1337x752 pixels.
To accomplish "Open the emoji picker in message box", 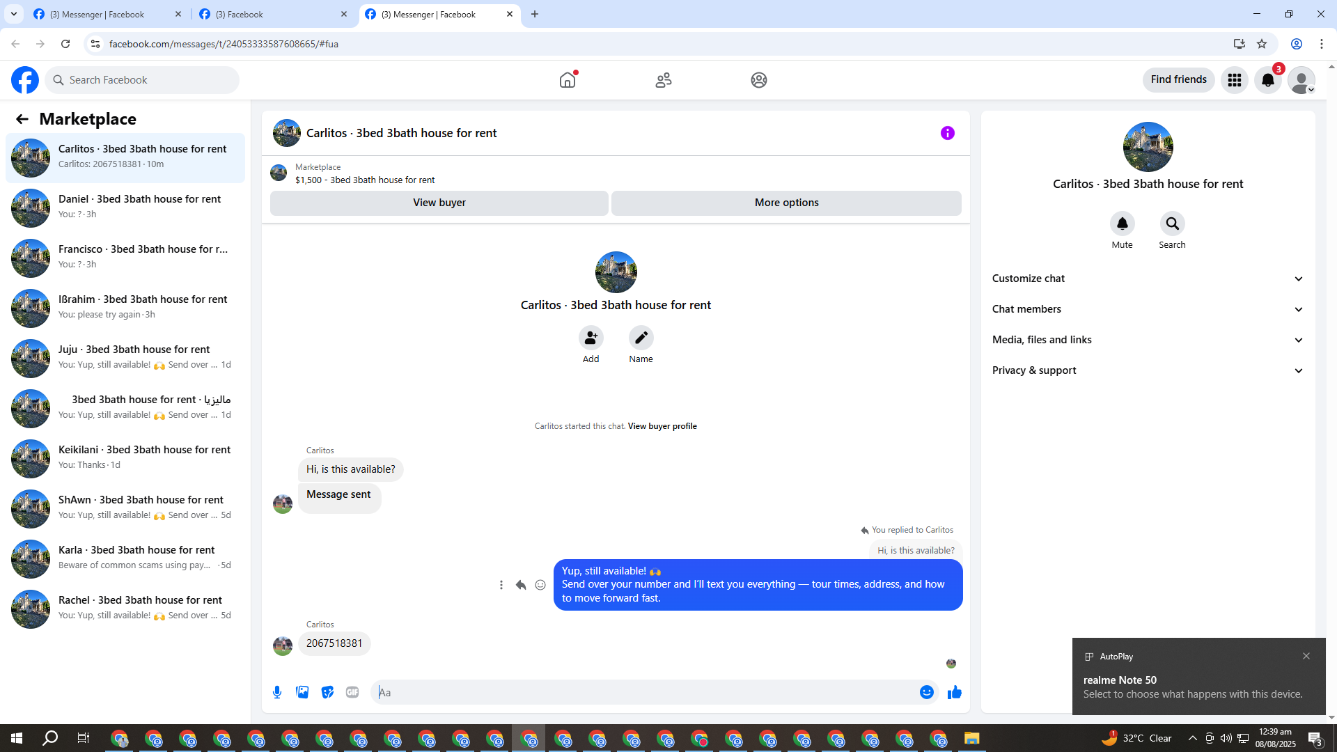I will tap(926, 692).
